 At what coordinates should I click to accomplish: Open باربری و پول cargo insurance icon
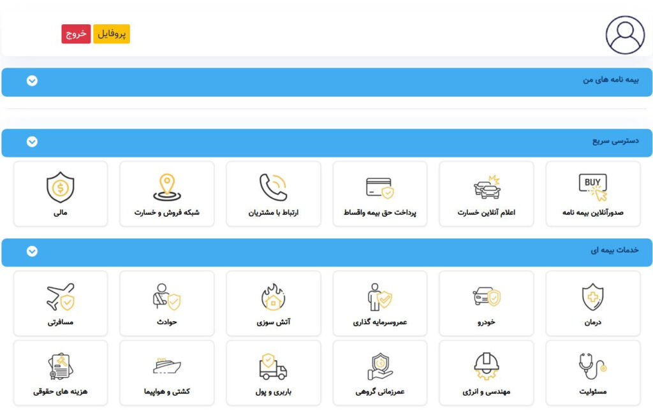coord(273,372)
